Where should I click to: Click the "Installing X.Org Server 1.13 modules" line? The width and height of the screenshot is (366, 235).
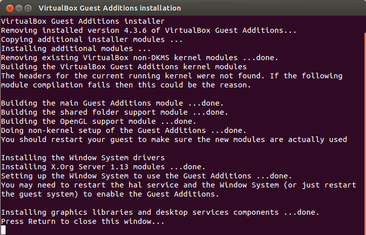click(x=103, y=167)
